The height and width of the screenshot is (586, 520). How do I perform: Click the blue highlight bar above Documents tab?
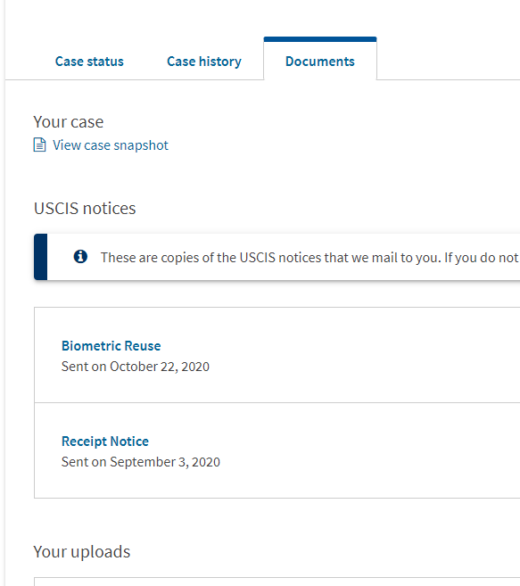[x=320, y=39]
